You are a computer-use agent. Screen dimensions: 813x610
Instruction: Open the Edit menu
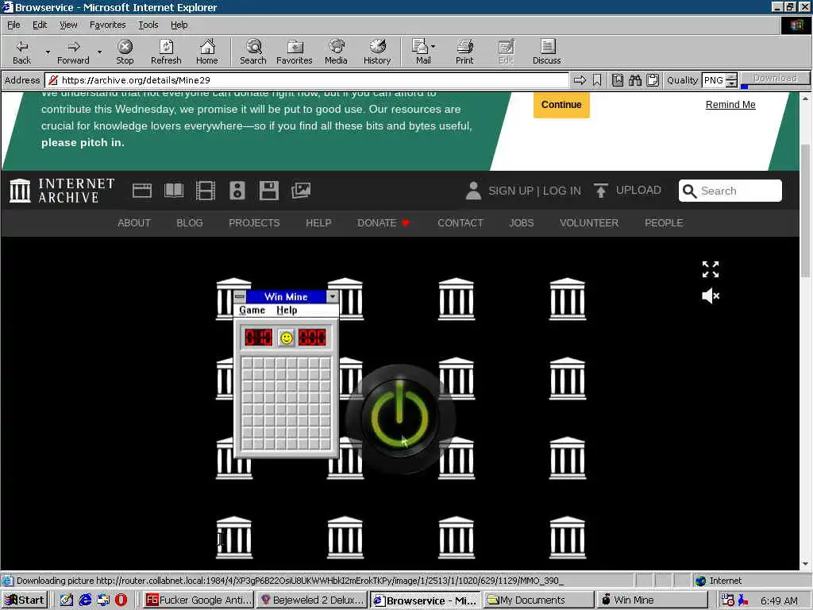40,25
